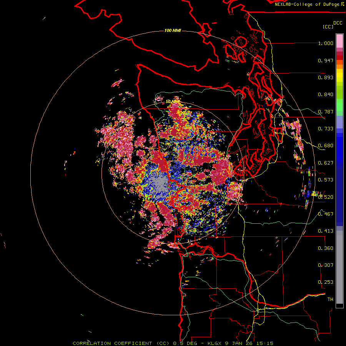Viewport: 346px width, 346px height.
Task: Click the [CC] unit label above legend
Action: click(x=328, y=27)
